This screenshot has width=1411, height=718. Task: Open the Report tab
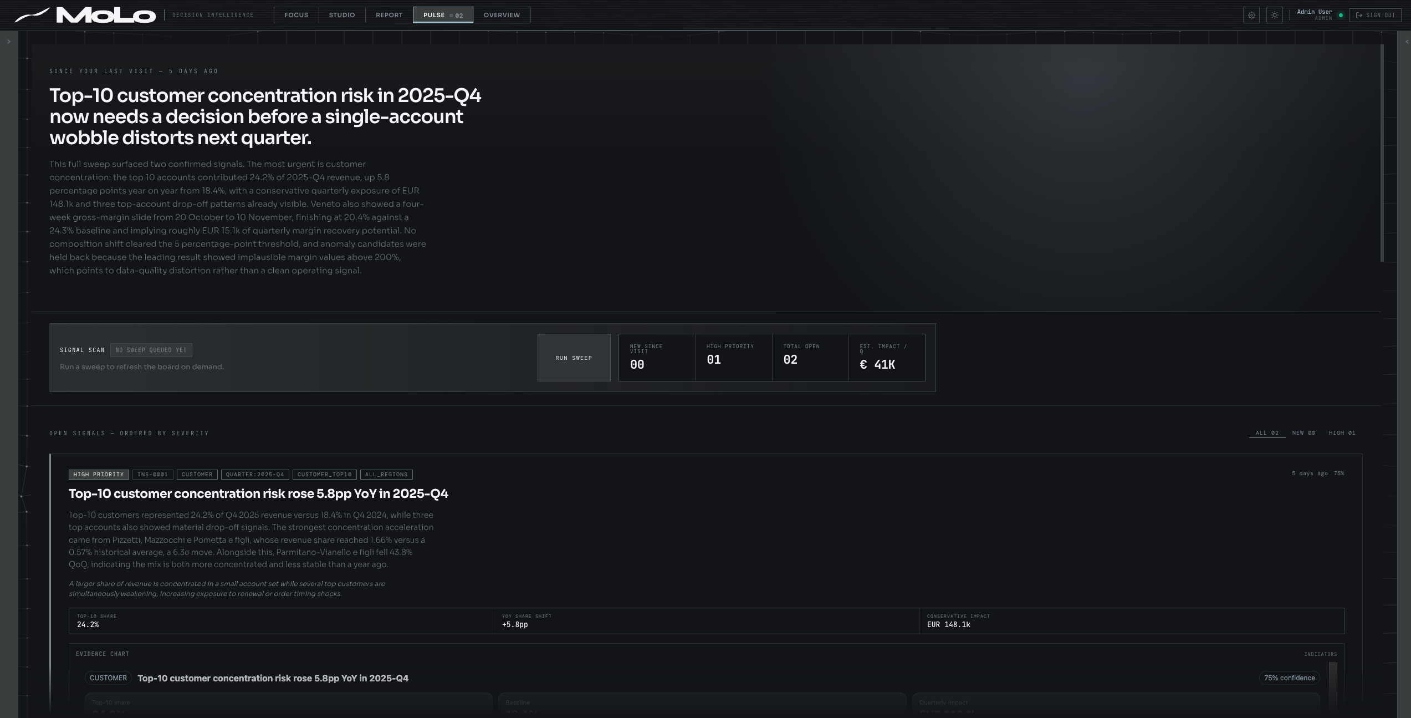pyautogui.click(x=389, y=15)
